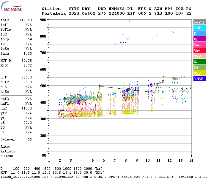Viewport: 208px width, 179px height.
Task: Click the Lowell Digisonde logo
Action: pyautogui.click(x=11, y=7)
